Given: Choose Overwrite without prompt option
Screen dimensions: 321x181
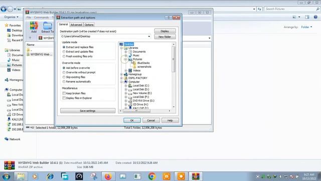Looking at the screenshot, I should coord(64,72).
